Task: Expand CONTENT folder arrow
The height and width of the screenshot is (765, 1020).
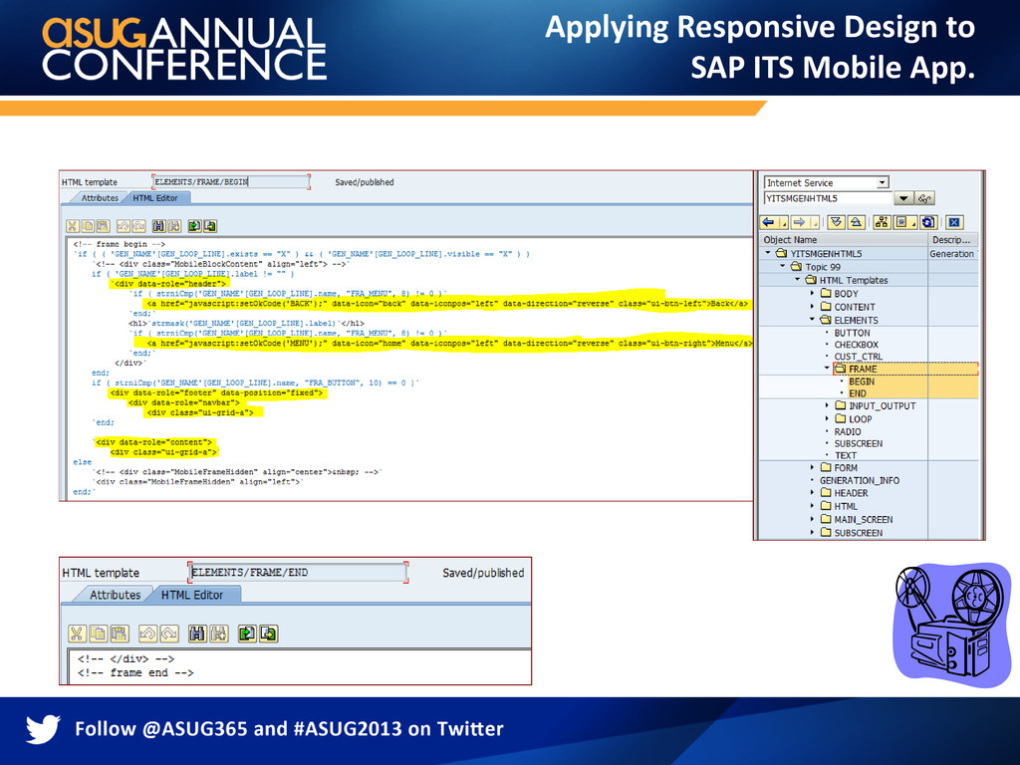Action: [x=812, y=307]
